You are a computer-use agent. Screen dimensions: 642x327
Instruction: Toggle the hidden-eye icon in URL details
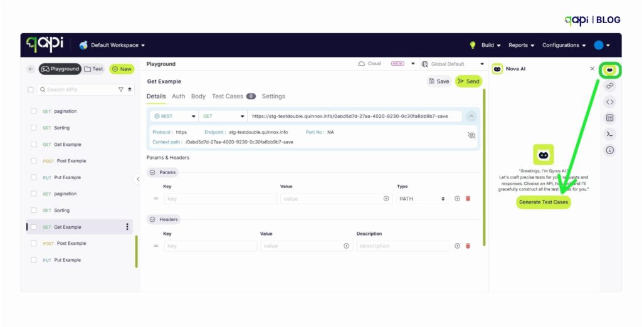click(471, 135)
